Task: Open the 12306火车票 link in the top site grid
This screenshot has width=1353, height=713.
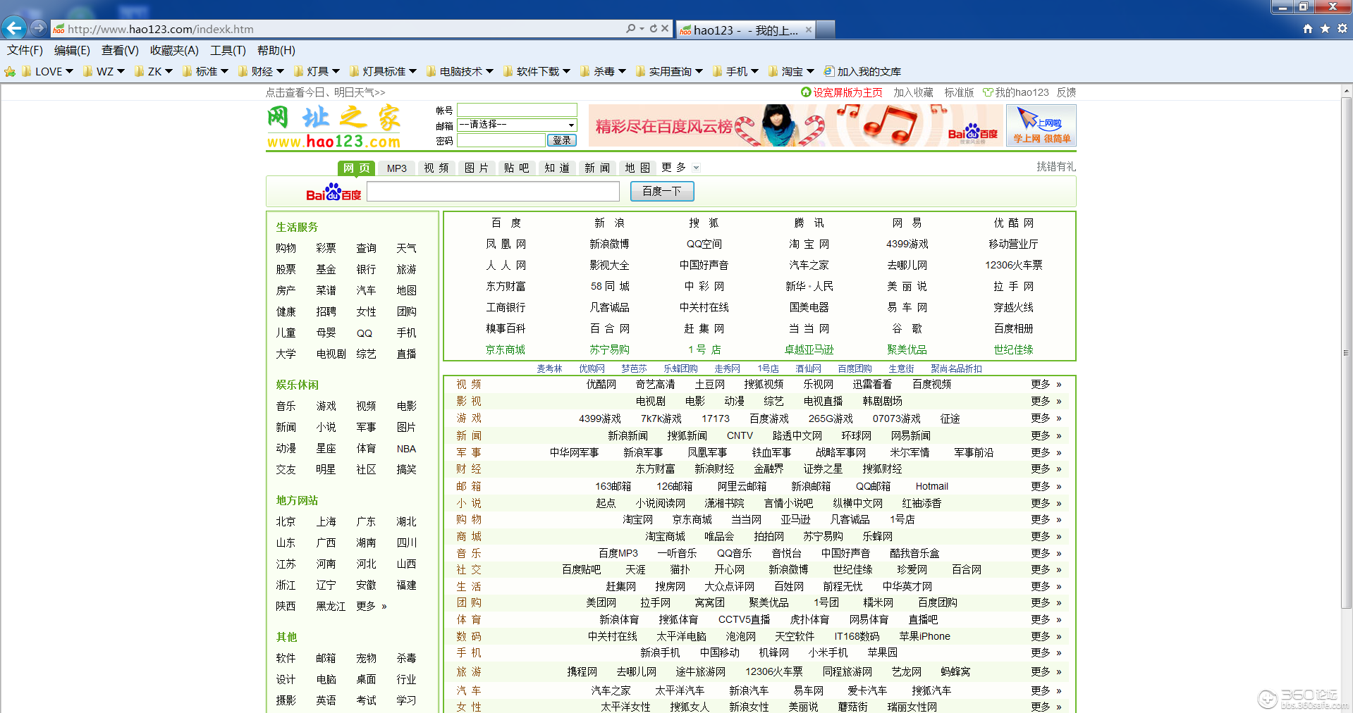Action: (1013, 265)
